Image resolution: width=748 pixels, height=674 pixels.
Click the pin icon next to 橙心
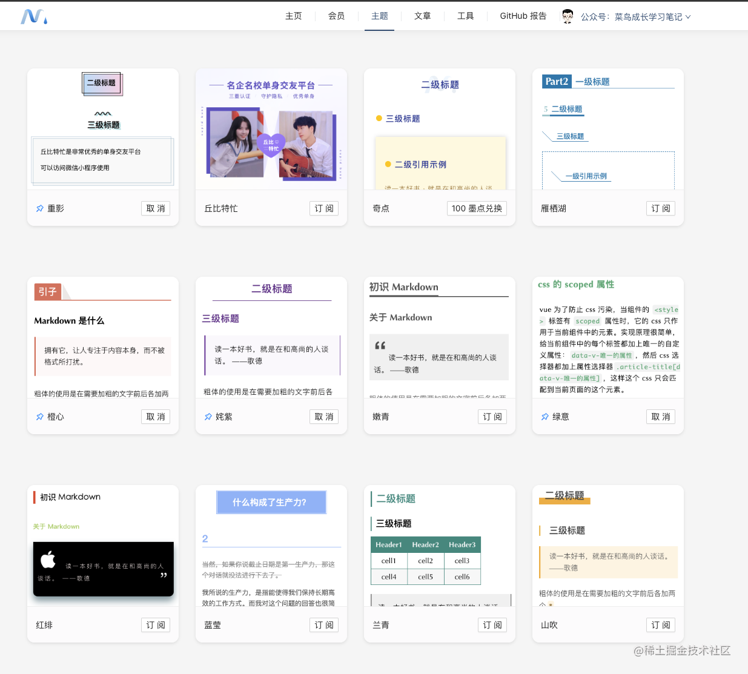pyautogui.click(x=40, y=417)
